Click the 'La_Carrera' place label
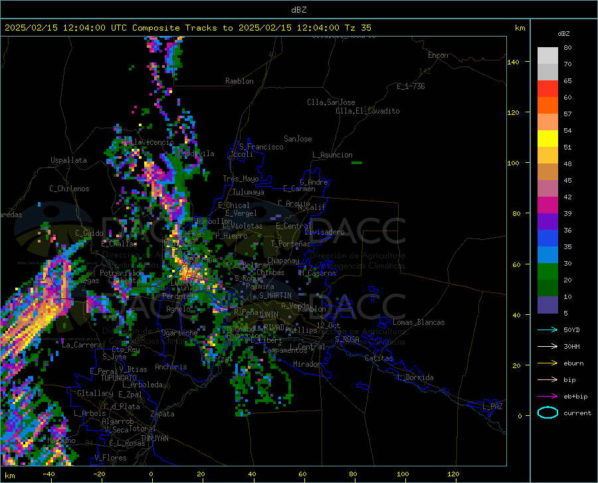Screen dimensions: 598x483 [82, 345]
